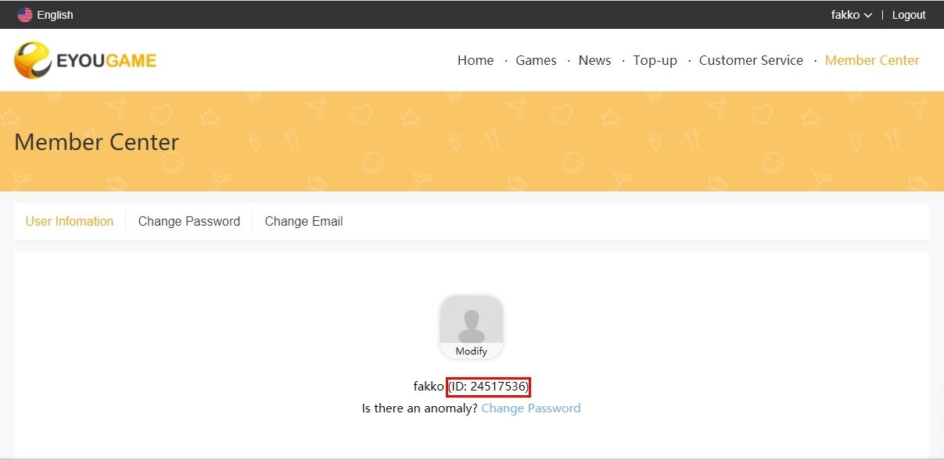Click the ID: 24517536 text

489,386
